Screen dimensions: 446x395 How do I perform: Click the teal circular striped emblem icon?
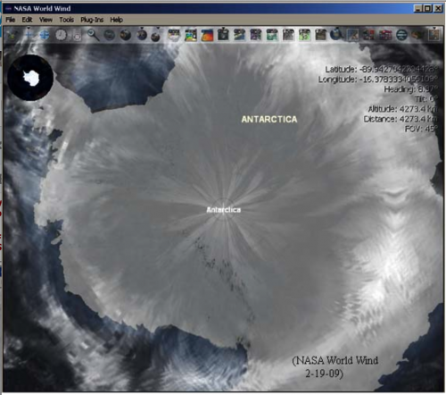coord(401,35)
